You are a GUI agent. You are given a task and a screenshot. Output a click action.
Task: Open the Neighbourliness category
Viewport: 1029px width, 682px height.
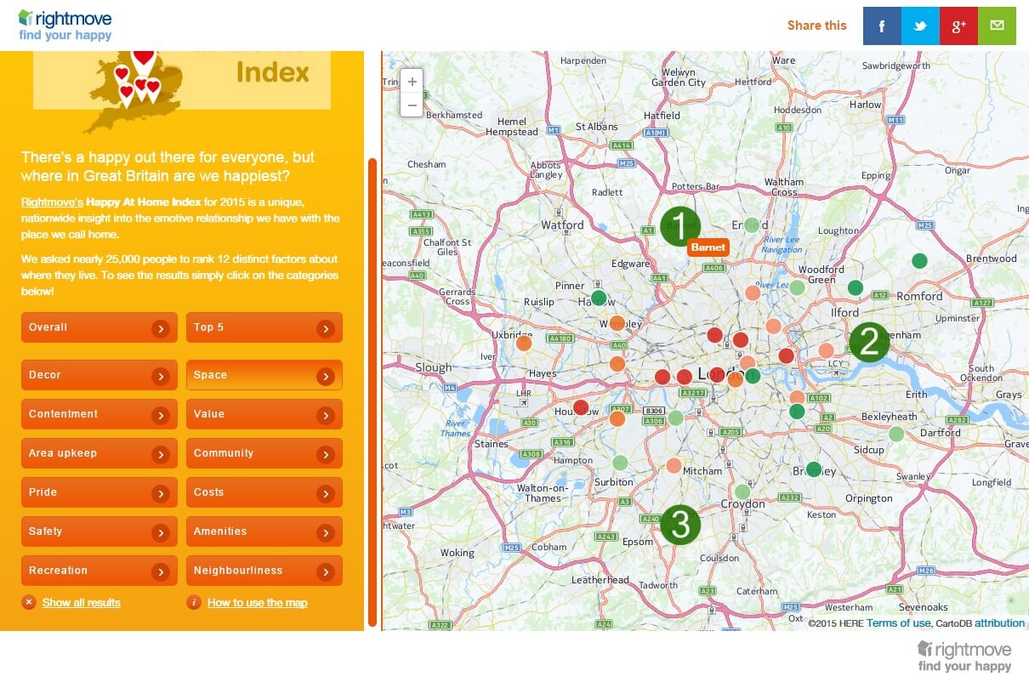coord(264,571)
